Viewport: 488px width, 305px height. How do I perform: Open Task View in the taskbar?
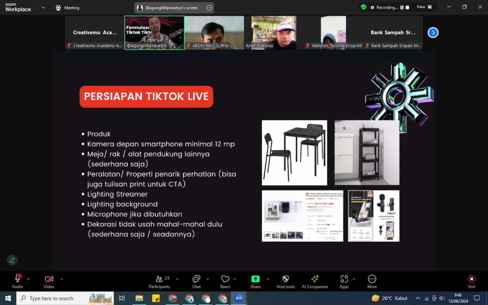coord(122,298)
